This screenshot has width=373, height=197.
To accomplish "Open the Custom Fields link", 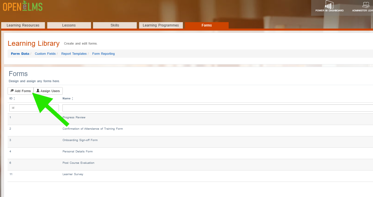I will tap(45, 54).
